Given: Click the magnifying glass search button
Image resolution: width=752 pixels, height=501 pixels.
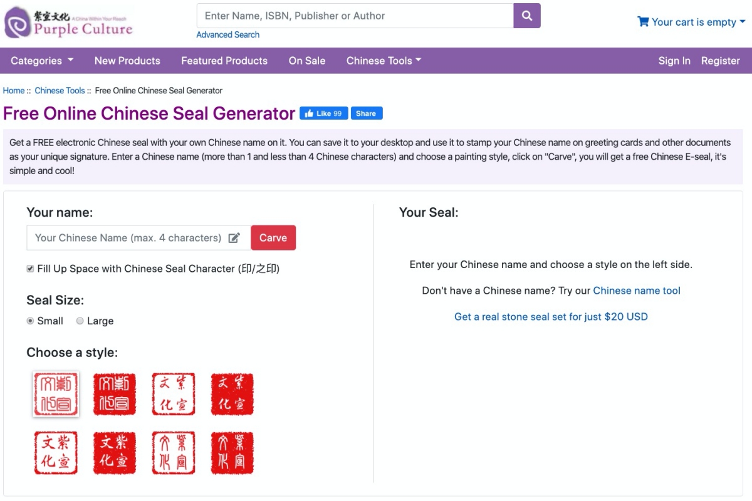Looking at the screenshot, I should pos(526,16).
